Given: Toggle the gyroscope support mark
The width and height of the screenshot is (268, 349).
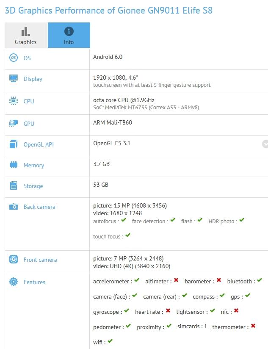Looking at the screenshot, I should (x=126, y=311).
